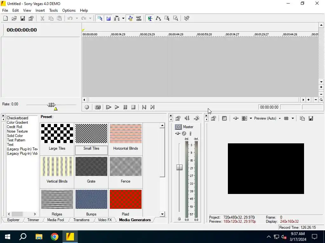Click the Record button in transport bar
325x243 pixels.
tap(87, 107)
